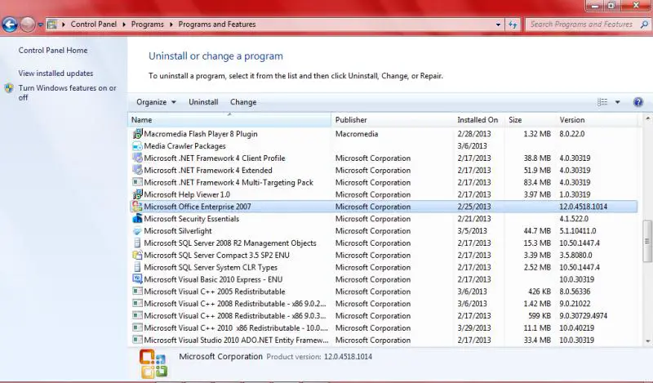Viewport: 653px width, 383px height.
Task: Click the Uninstall toolbar button
Action: click(x=203, y=102)
